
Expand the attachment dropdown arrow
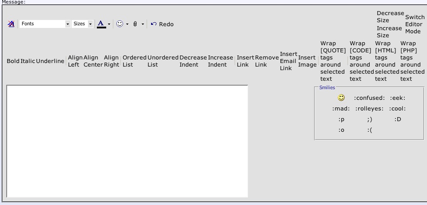143,24
